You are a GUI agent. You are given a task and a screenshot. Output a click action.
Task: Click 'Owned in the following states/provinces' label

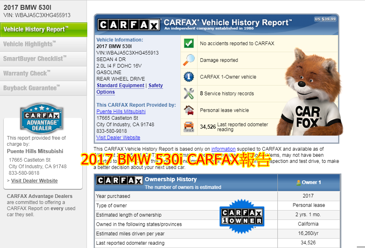click(x=139, y=224)
